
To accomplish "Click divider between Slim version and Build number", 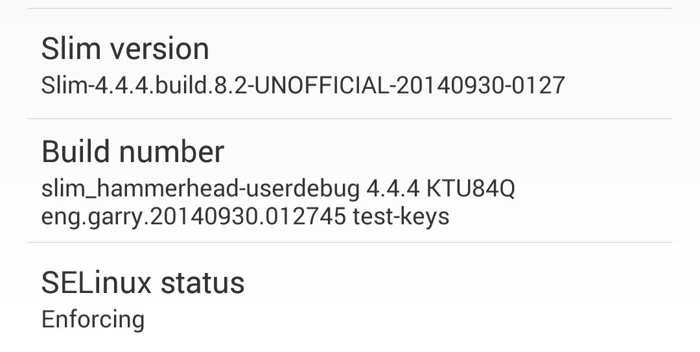I will [350, 119].
